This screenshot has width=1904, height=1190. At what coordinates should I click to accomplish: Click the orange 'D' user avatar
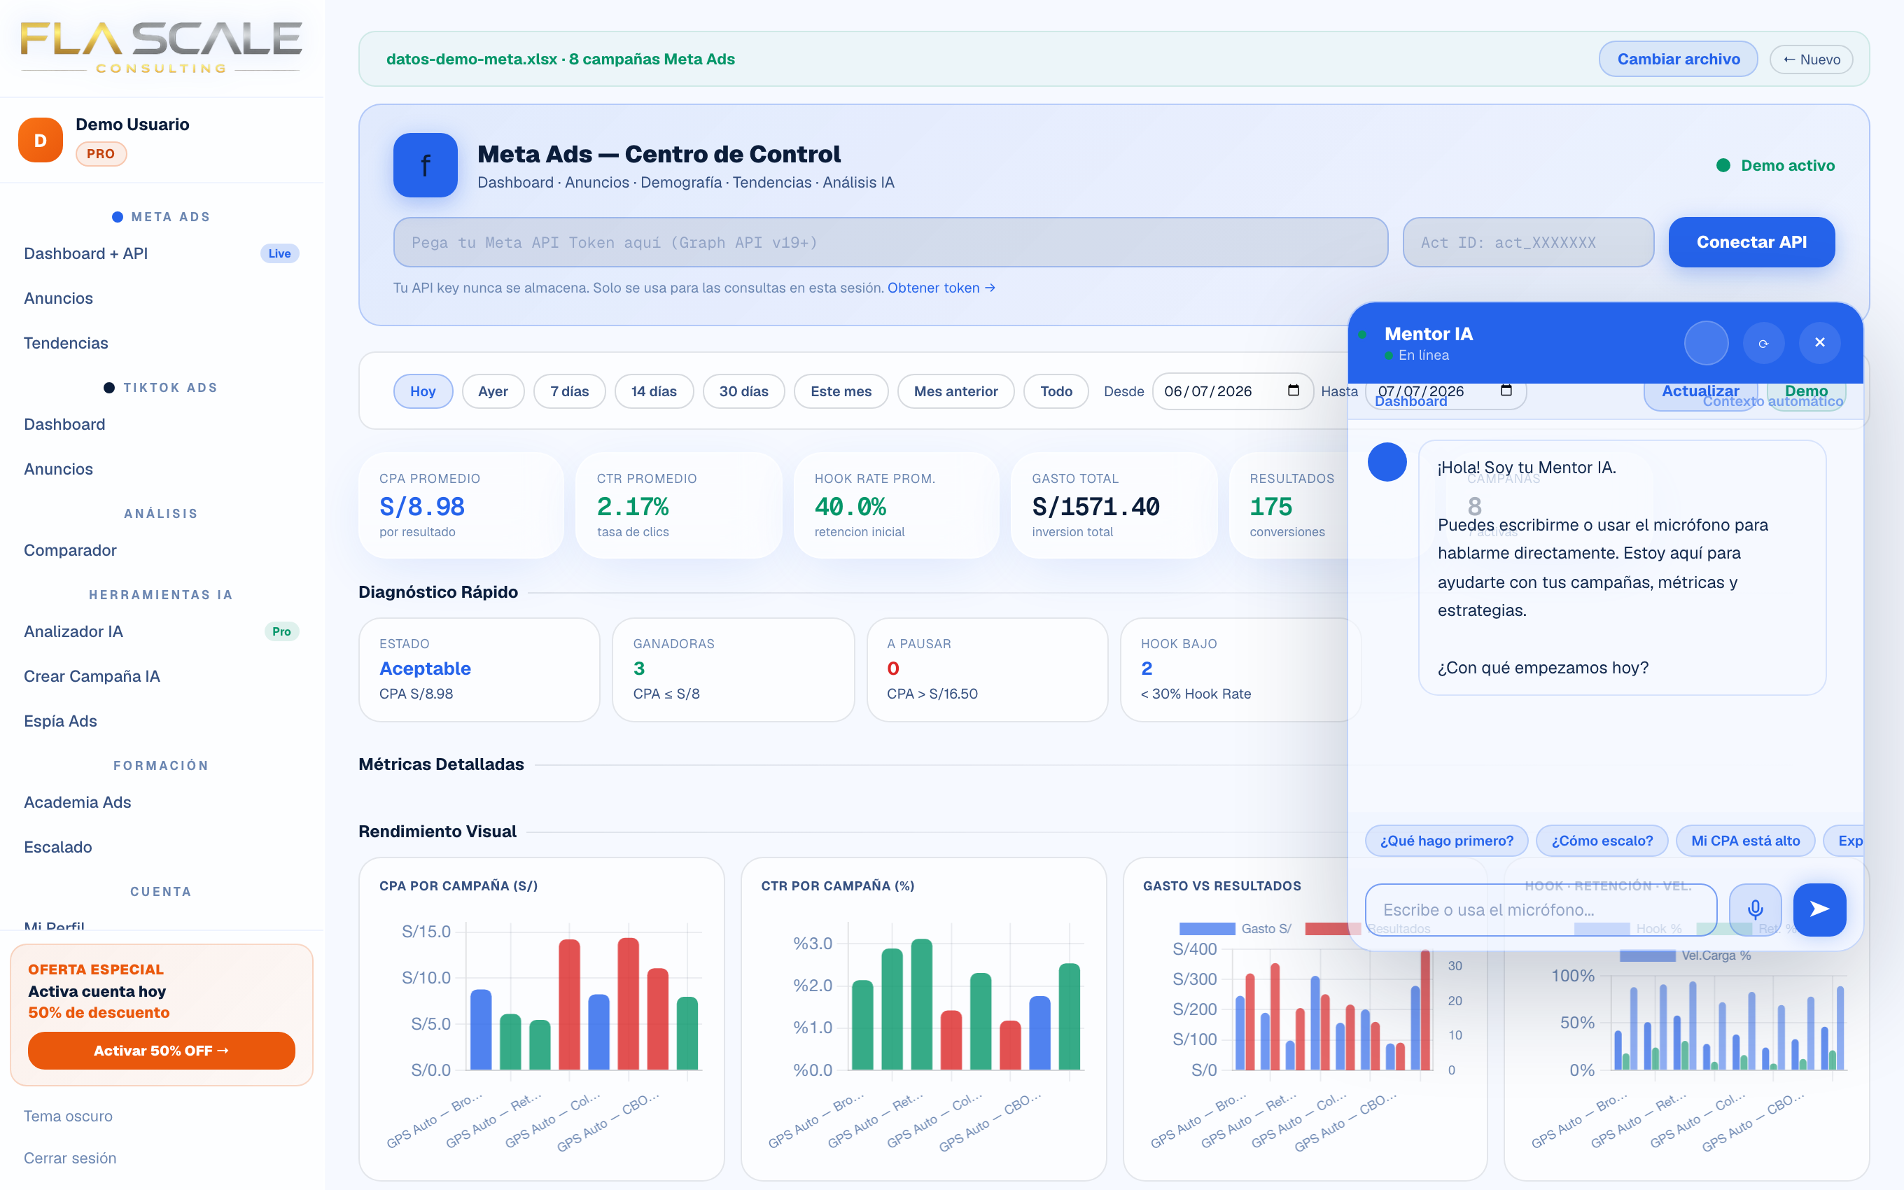pos(40,140)
